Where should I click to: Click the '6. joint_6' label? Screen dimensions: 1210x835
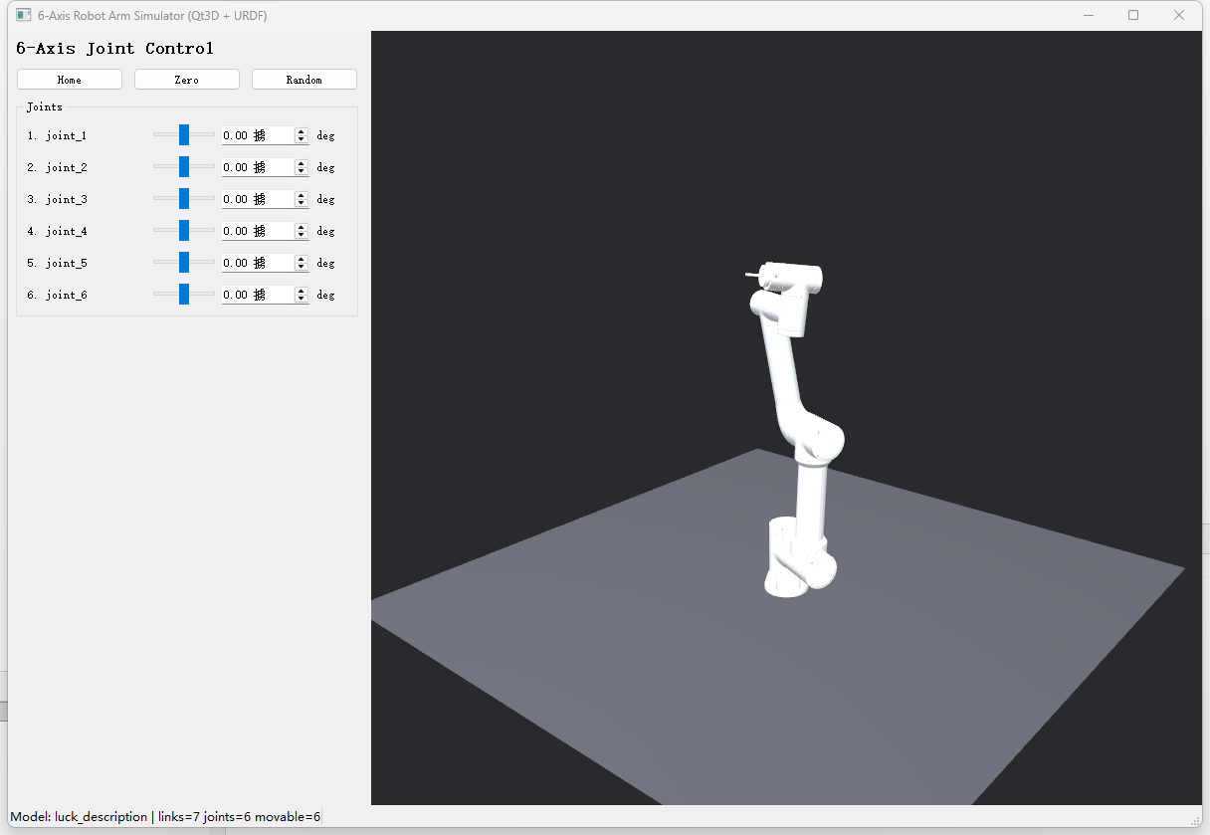(58, 295)
